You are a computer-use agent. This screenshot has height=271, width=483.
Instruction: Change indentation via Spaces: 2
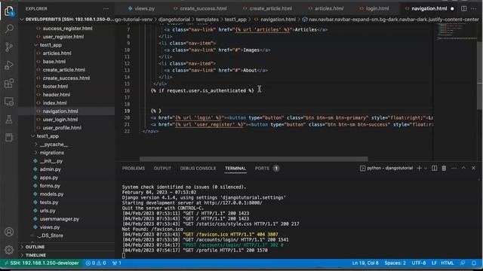pos(395,263)
